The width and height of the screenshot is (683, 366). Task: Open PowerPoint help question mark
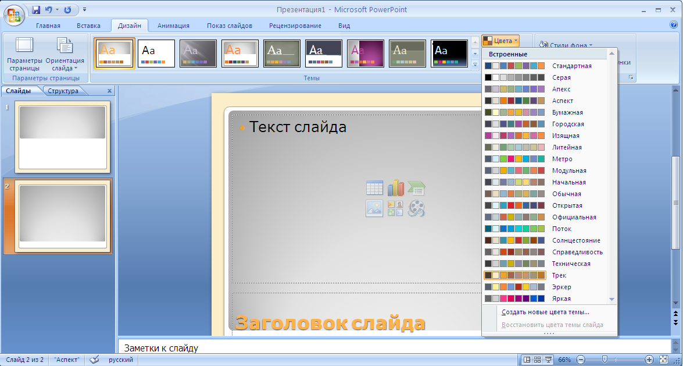pyautogui.click(x=674, y=25)
